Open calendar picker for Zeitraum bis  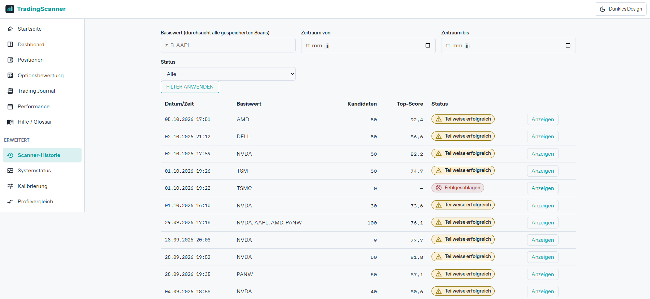tap(568, 45)
